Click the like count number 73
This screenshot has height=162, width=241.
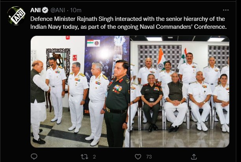point(149,156)
